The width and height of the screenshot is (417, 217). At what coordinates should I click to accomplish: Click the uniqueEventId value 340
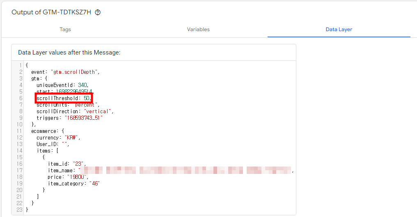(82, 85)
